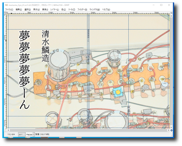Click the navigation cross icon at bottom-right
Viewport: 182px width, 146px height.
(x=171, y=130)
